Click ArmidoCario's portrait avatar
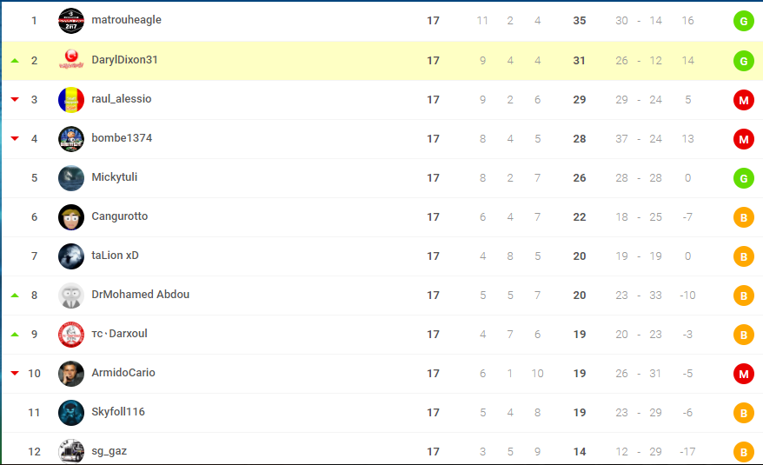Screen dimensions: 763x465 [71, 374]
